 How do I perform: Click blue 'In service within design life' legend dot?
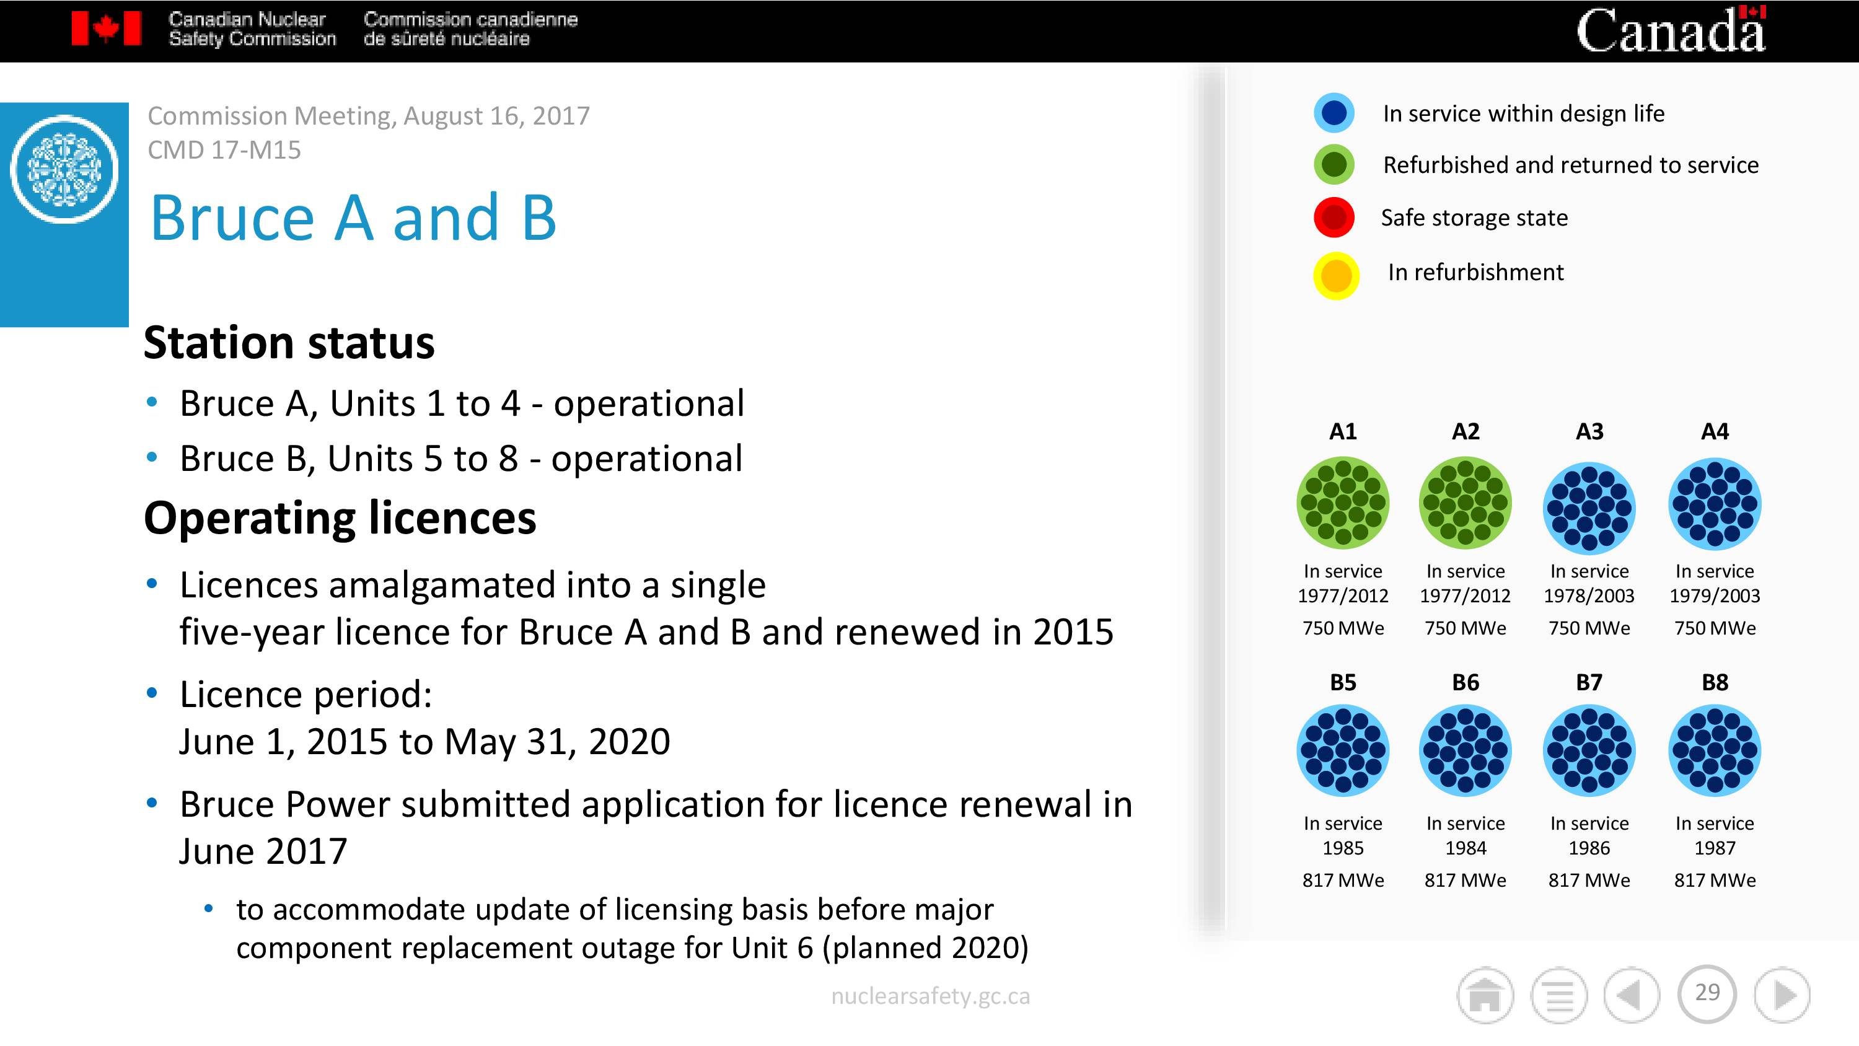point(1334,113)
